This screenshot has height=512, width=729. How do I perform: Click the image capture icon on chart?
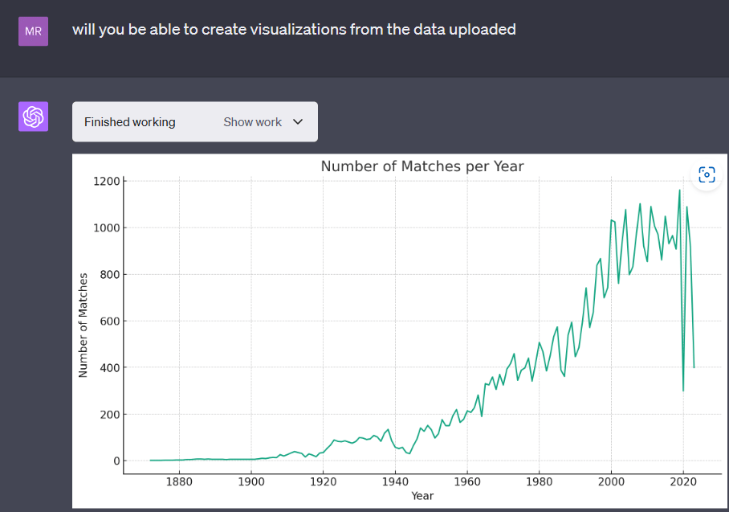707,175
